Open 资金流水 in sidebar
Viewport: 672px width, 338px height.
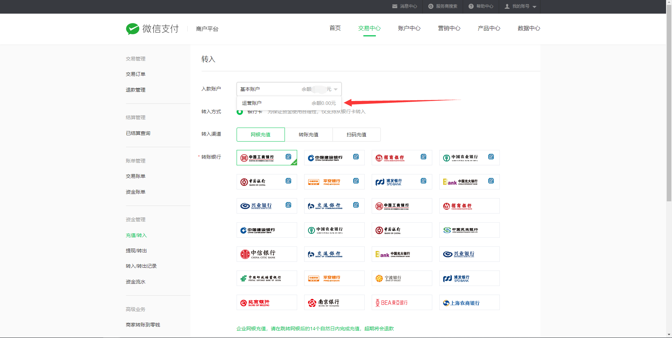tap(135, 282)
